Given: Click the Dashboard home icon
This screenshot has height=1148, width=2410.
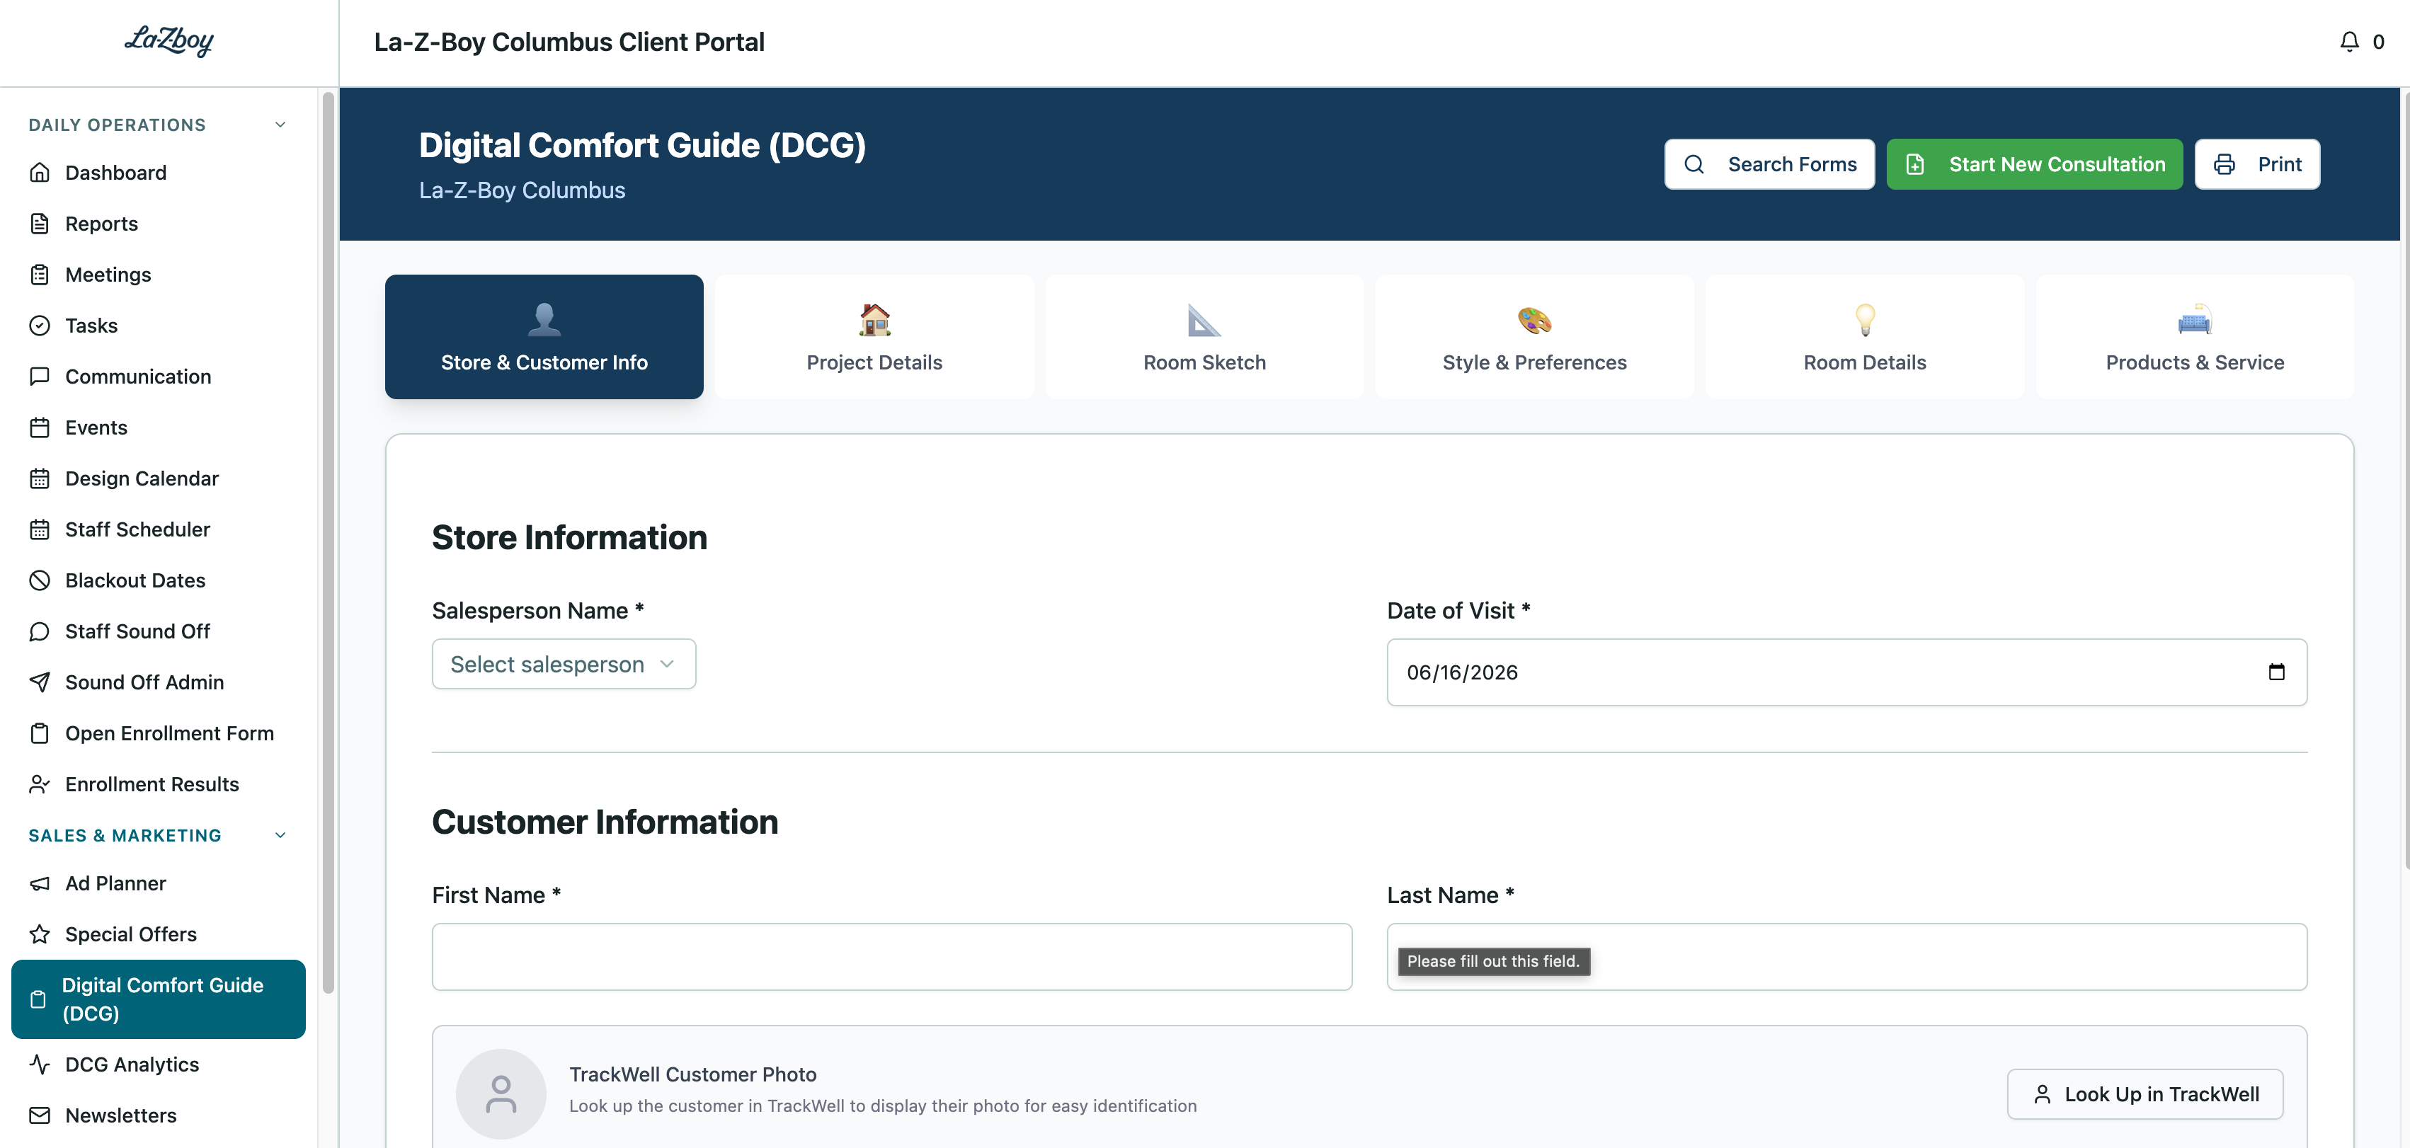Looking at the screenshot, I should click(x=40, y=172).
